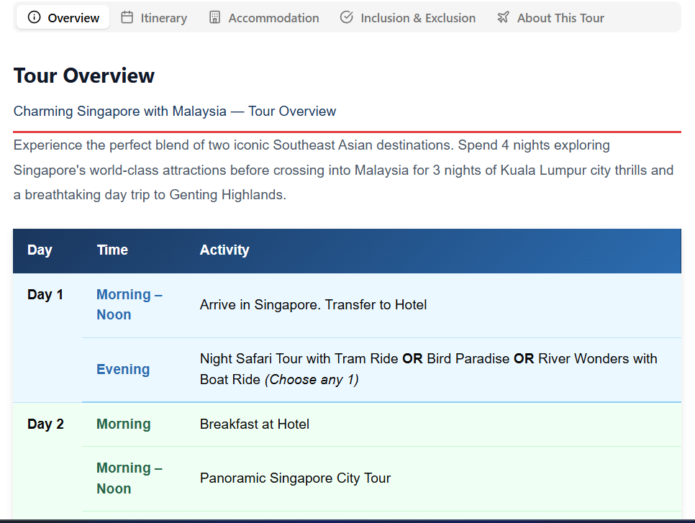Click the 'Experience the perfect blend' description paragraph
The width and height of the screenshot is (695, 523).
(x=343, y=170)
